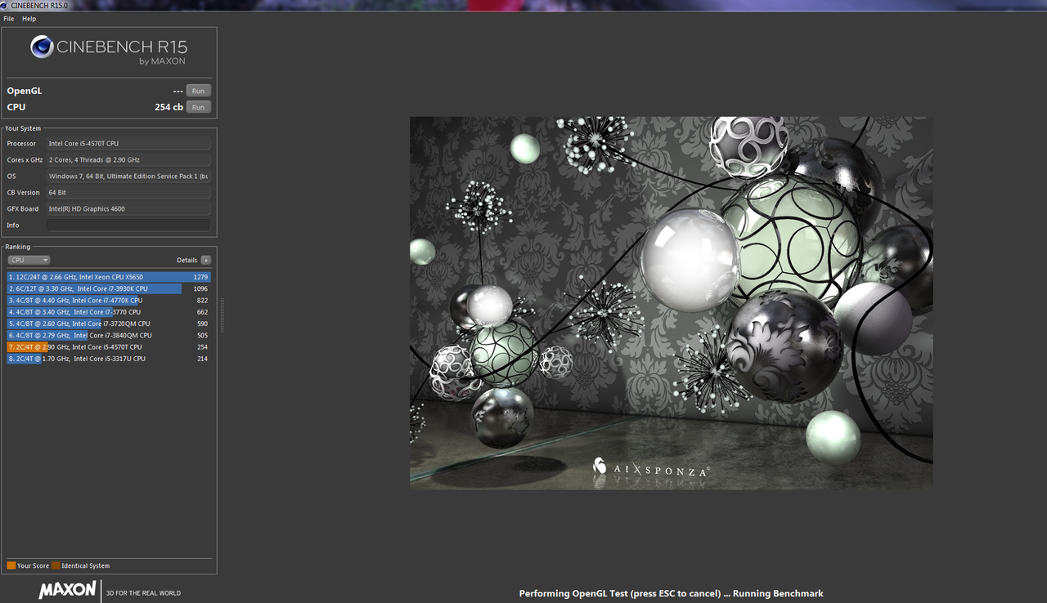This screenshot has width=1047, height=603.
Task: Select Core i7-3720QM ranking entry
Action: tap(108, 324)
